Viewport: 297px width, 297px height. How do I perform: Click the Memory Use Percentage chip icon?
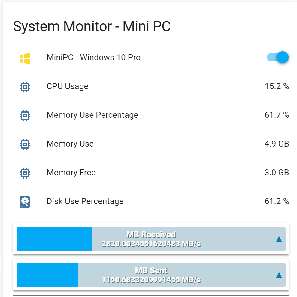point(25,115)
